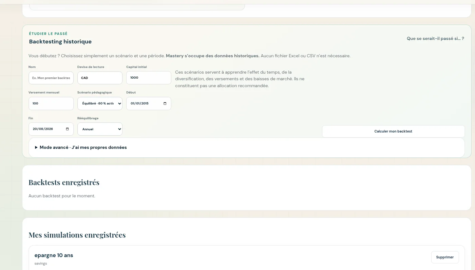The image size is (475, 270).
Task: Open calendar picker icon in Fin field
Action: 67,129
